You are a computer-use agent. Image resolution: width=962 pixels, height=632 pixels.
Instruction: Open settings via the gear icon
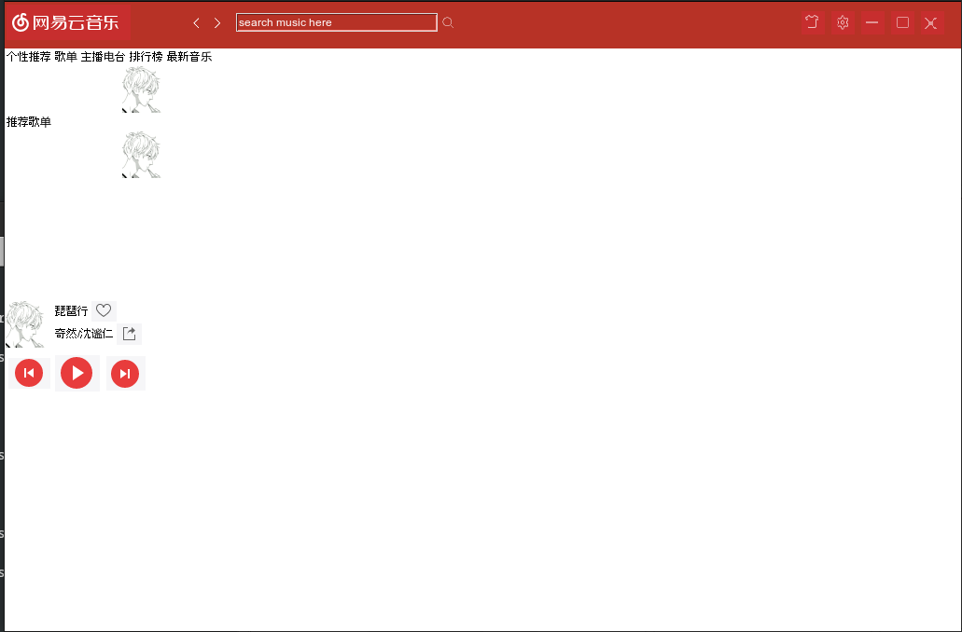click(x=842, y=22)
